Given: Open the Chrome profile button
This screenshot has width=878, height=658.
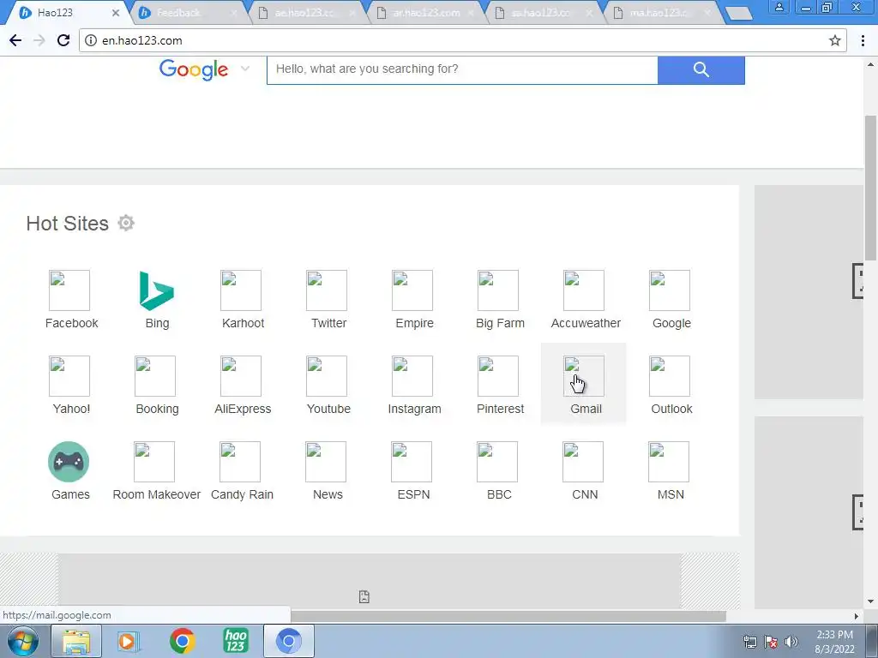Looking at the screenshot, I should coord(779,7).
